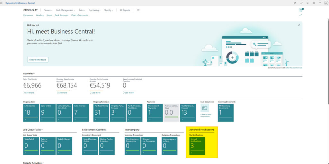Screen dimensions: 329x164
Task: Expand the Finance menu dropdown
Action: pos(48,10)
